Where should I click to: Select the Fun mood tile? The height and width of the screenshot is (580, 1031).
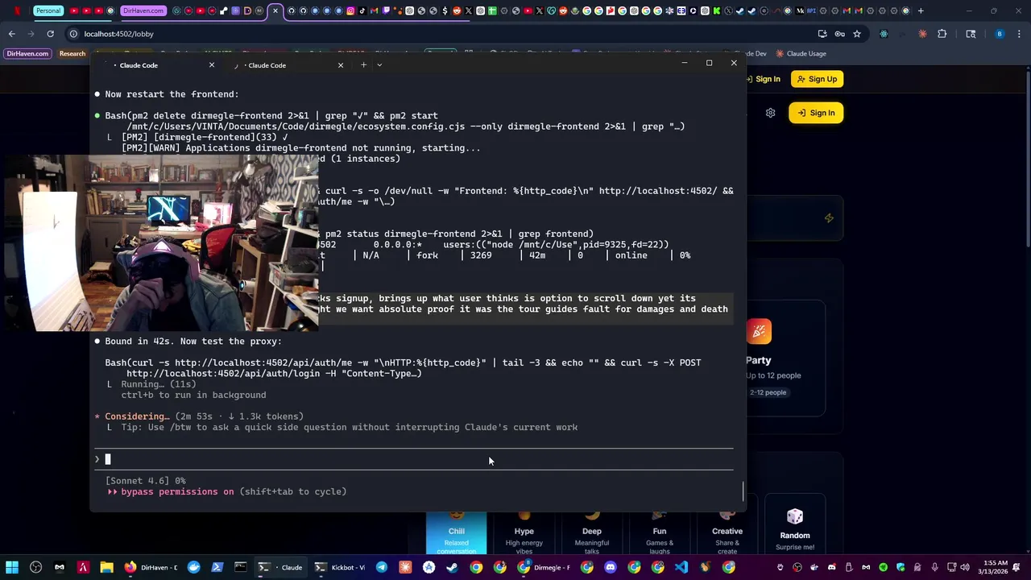pyautogui.click(x=660, y=532)
